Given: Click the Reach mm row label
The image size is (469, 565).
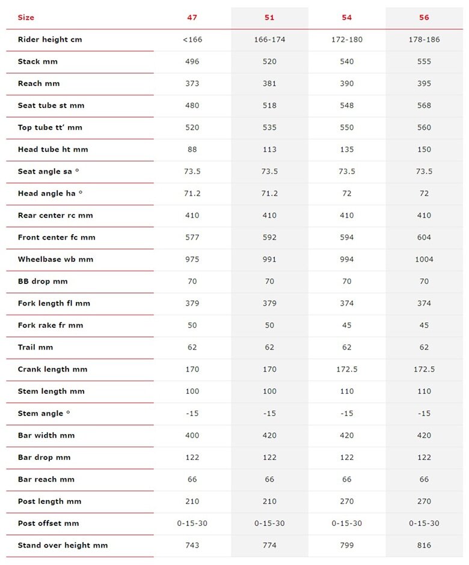Looking at the screenshot, I should pos(39,83).
